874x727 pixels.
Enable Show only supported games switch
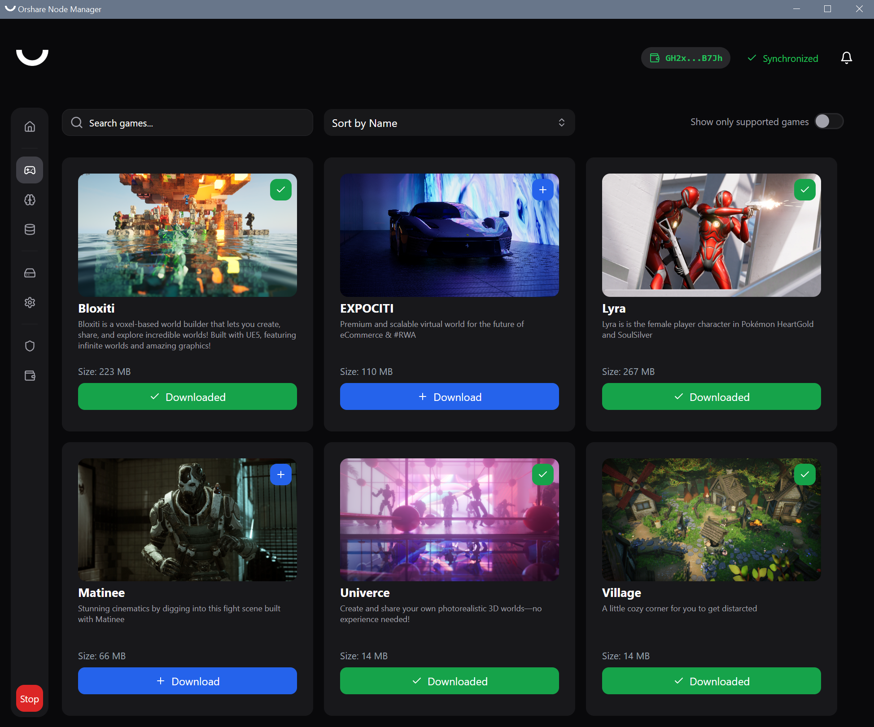[829, 122]
